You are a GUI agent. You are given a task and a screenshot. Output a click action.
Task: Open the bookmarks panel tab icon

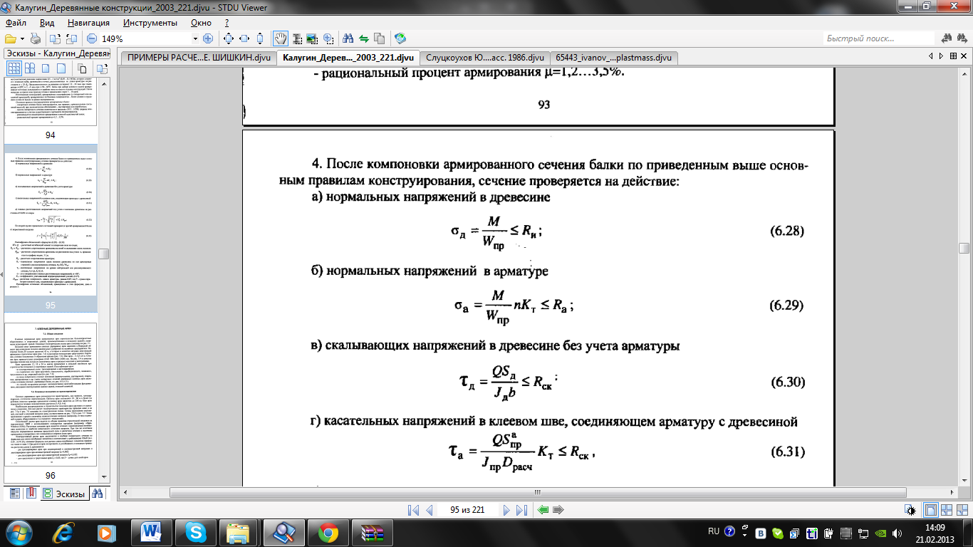[31, 493]
